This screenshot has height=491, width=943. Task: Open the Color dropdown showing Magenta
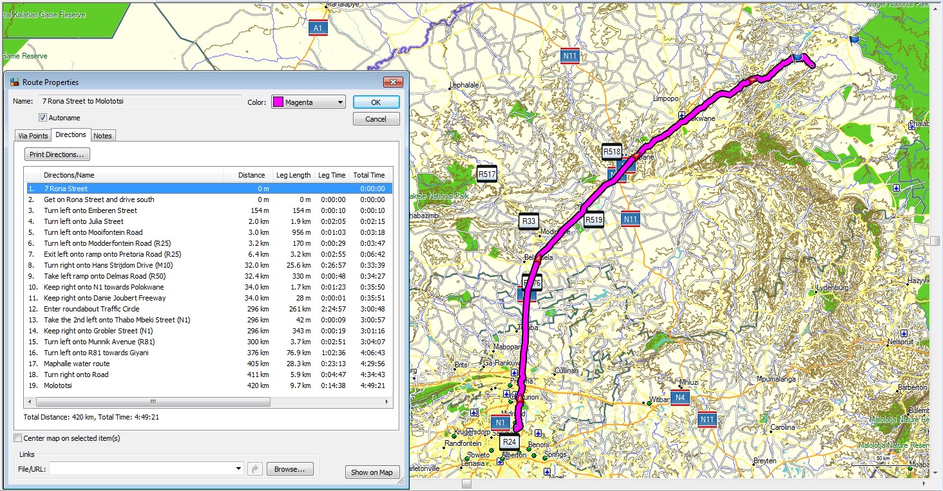[x=309, y=102]
